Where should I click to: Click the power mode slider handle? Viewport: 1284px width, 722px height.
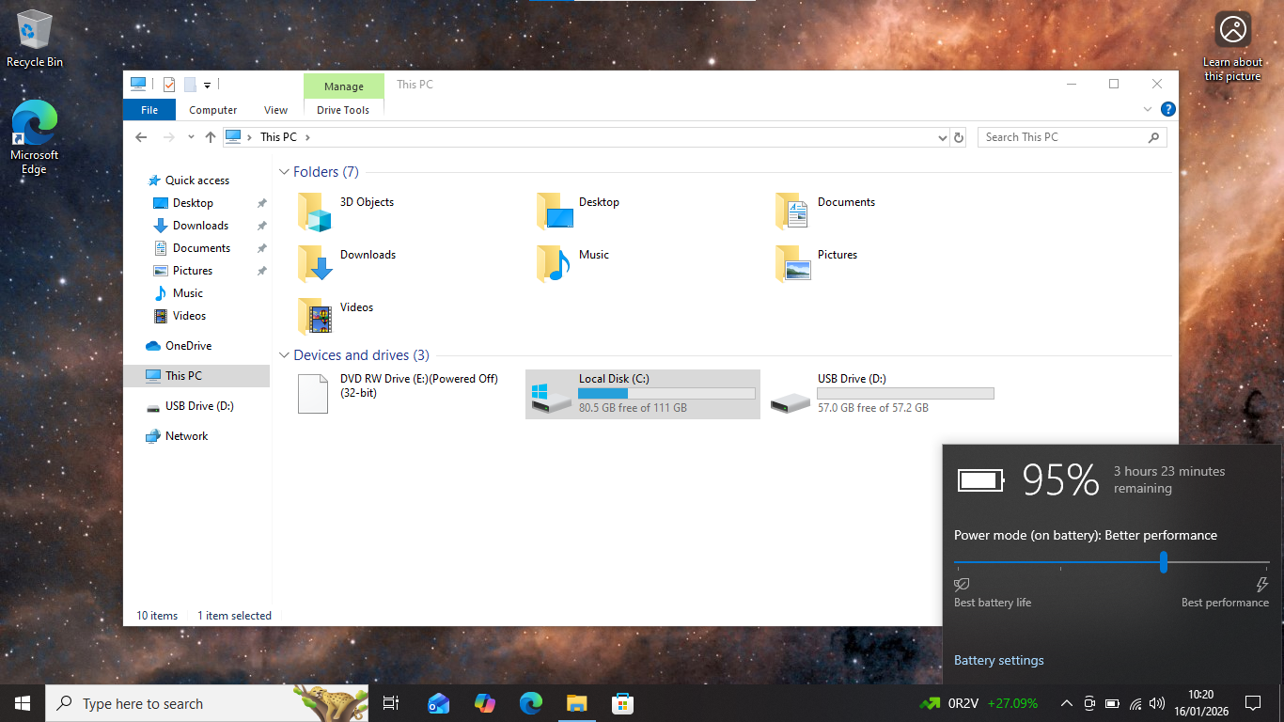pyautogui.click(x=1164, y=562)
